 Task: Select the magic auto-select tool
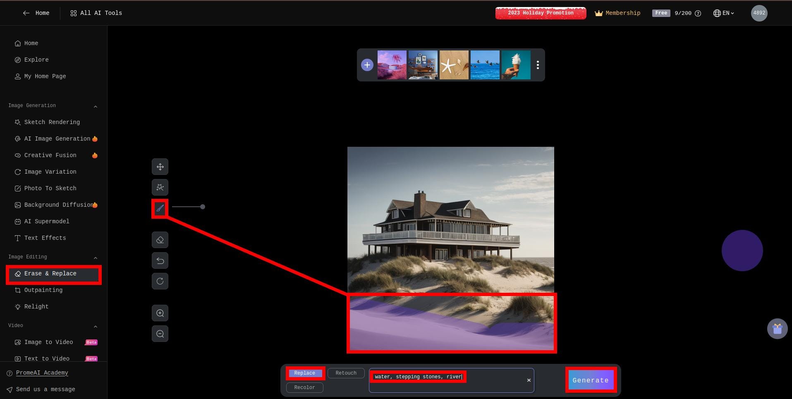tap(160, 188)
